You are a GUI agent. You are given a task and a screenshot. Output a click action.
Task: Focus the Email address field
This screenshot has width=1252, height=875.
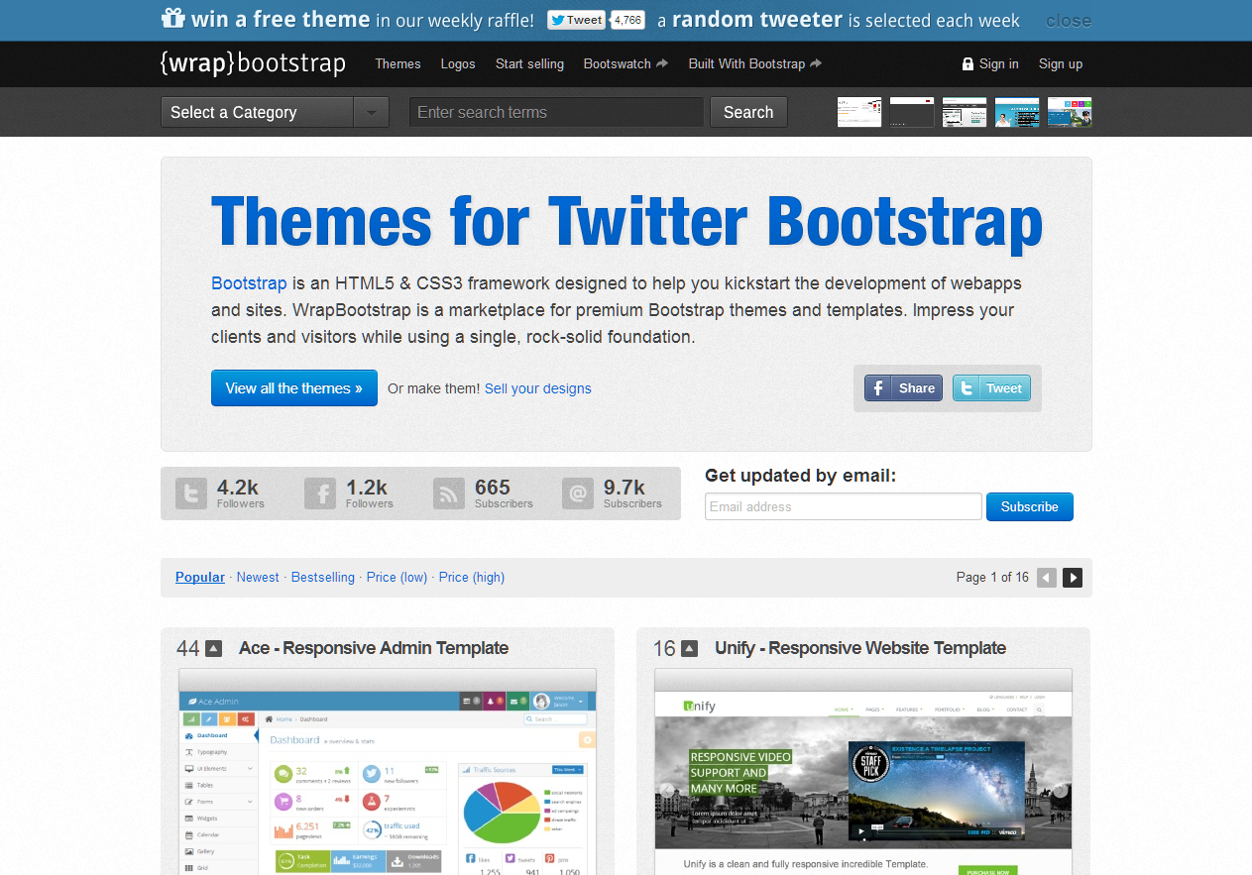(844, 506)
